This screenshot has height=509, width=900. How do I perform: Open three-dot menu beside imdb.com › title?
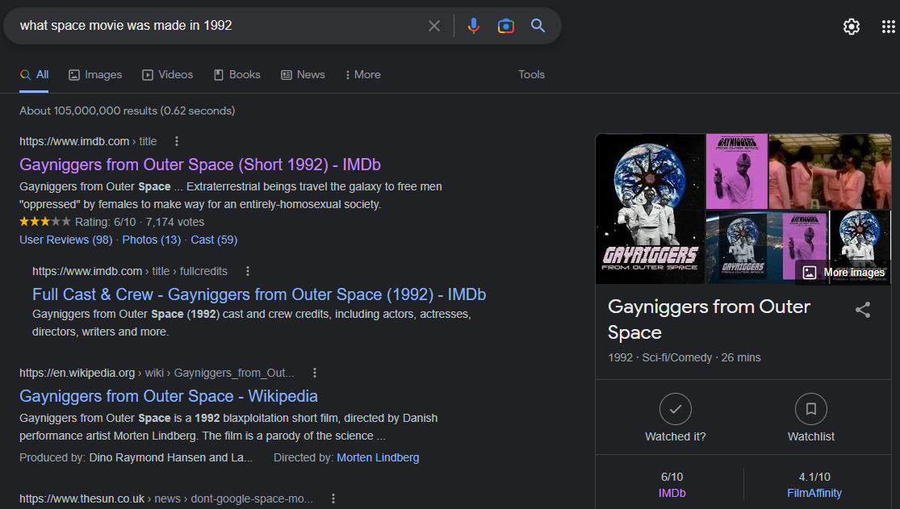click(x=176, y=141)
